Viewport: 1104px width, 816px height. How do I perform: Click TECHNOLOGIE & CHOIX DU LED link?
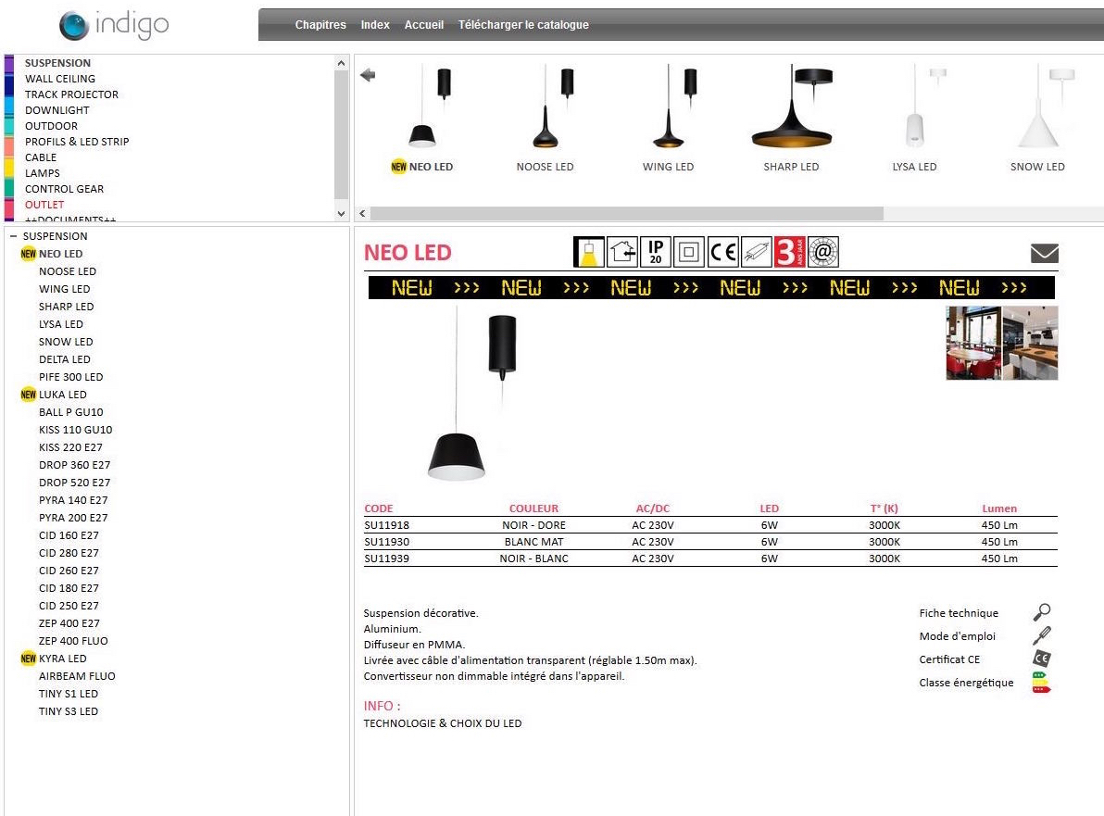coord(443,723)
